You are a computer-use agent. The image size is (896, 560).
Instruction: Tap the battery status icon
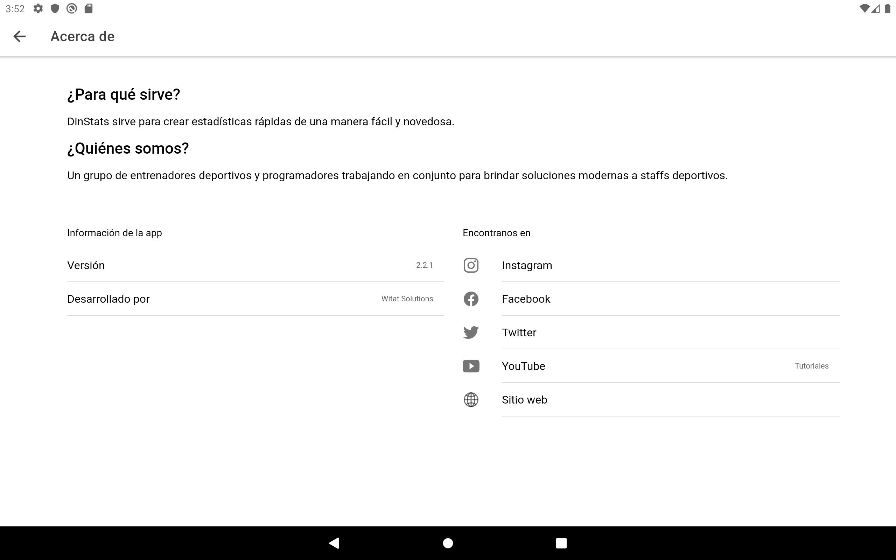[888, 8]
